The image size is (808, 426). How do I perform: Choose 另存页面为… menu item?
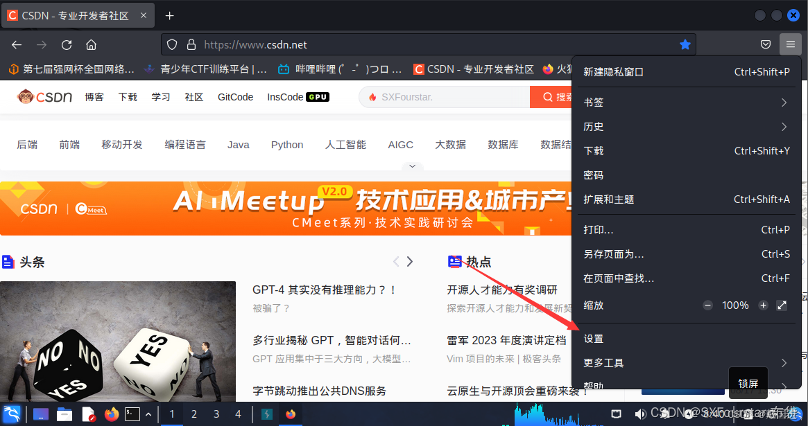click(x=687, y=254)
